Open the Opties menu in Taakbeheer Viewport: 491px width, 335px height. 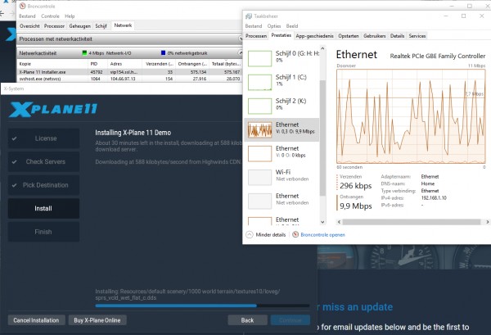[274, 26]
